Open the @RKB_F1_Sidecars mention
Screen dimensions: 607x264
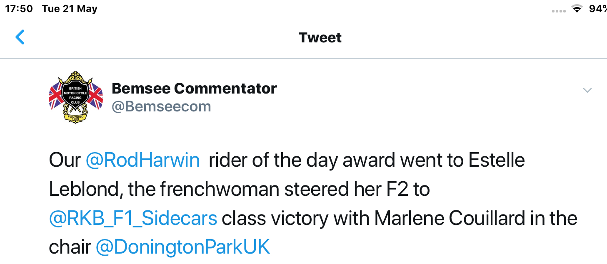pyautogui.click(x=133, y=218)
